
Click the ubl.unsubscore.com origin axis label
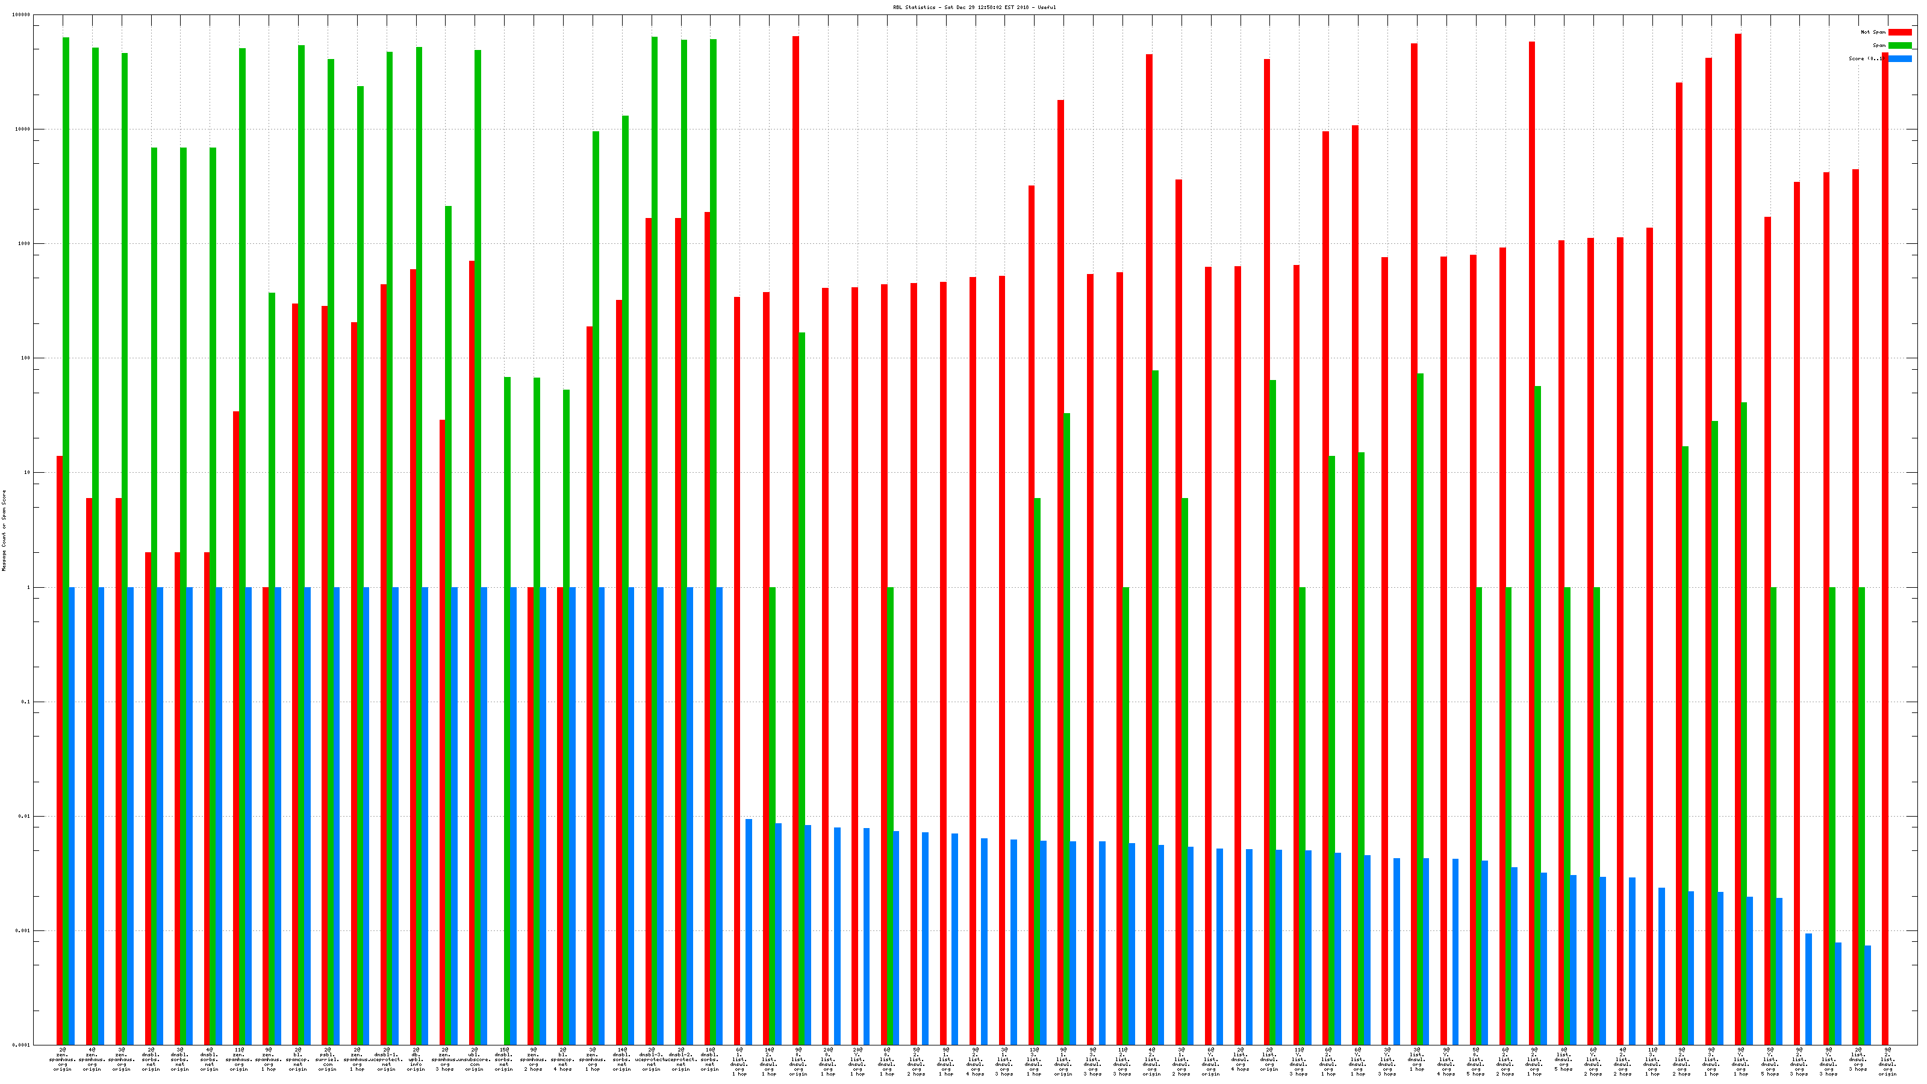tap(475, 1059)
